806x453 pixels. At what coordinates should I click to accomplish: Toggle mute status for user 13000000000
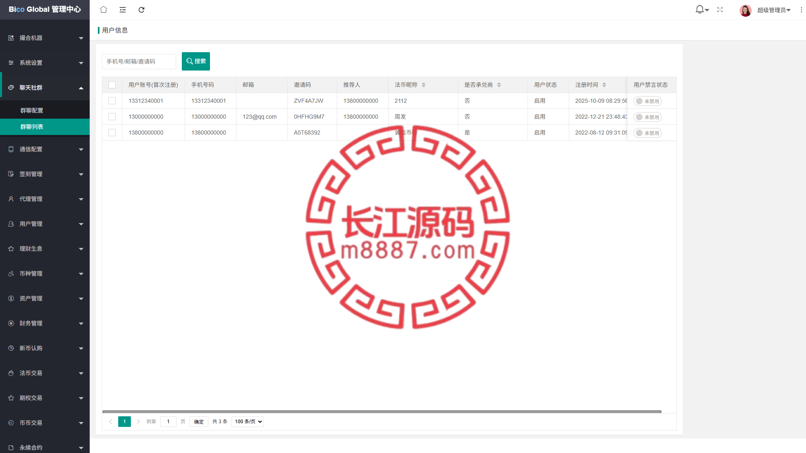click(x=647, y=117)
